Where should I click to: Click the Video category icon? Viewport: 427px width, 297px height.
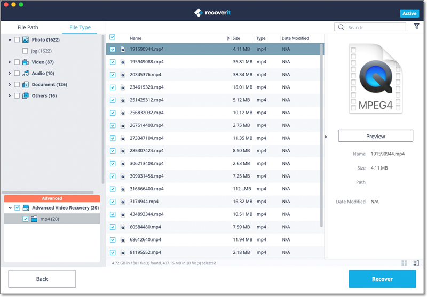tap(26, 62)
